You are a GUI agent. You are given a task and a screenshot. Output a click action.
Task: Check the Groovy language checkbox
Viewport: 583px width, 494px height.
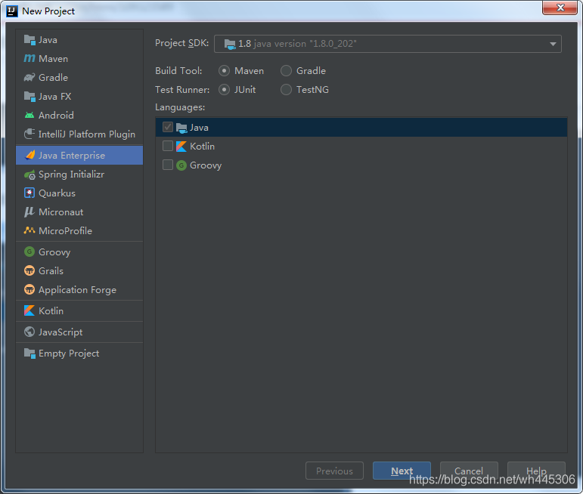(x=168, y=165)
